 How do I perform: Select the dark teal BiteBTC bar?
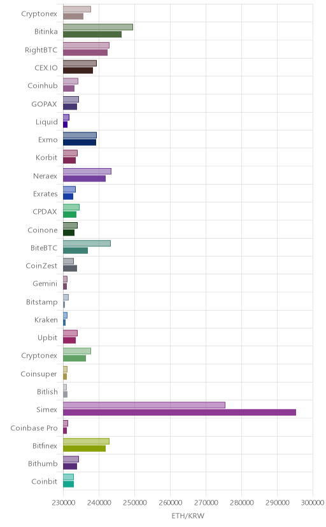pyautogui.click(x=75, y=251)
